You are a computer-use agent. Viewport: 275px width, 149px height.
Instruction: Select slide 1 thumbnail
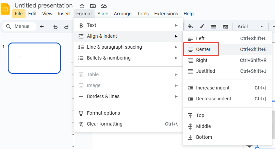click(x=34, y=58)
